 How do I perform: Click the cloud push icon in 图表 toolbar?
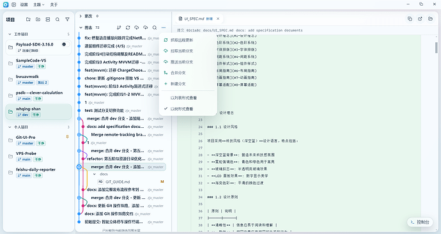(146, 27)
